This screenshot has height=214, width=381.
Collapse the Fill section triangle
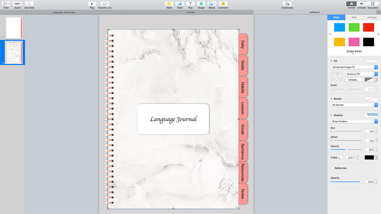click(332, 61)
